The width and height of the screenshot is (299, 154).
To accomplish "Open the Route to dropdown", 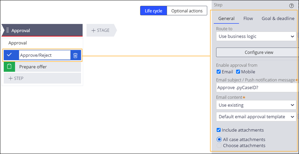I will [256, 36].
